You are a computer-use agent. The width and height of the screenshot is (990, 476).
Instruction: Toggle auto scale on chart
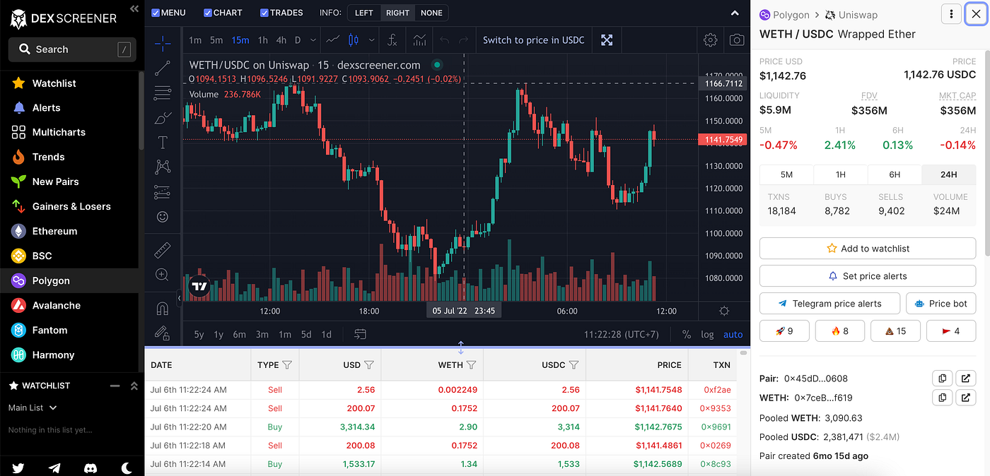[733, 335]
